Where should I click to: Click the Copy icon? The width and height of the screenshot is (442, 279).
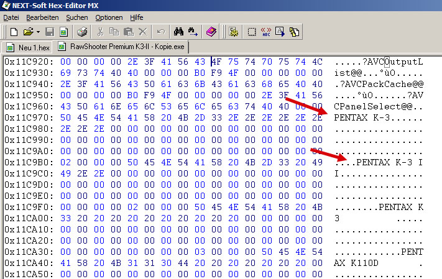[114, 32]
